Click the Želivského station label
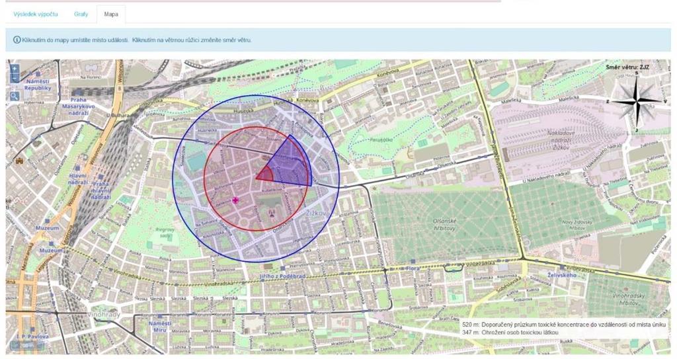 click(562, 275)
